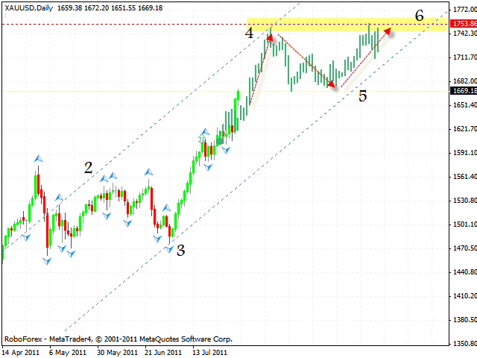Image resolution: width=477 pixels, height=358 pixels.
Task: Click the 21 Jun 2011 date label
Action: [162, 351]
